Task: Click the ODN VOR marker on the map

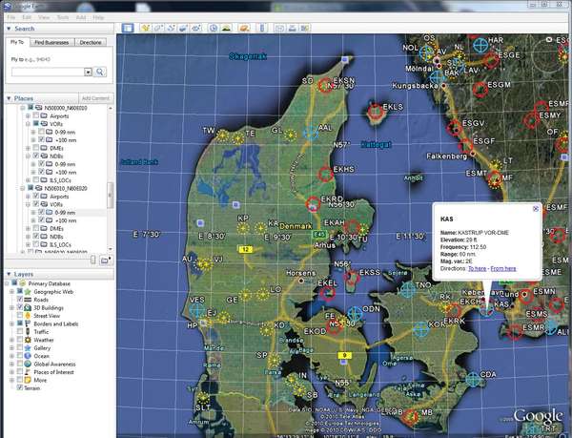Action: pyautogui.click(x=355, y=314)
